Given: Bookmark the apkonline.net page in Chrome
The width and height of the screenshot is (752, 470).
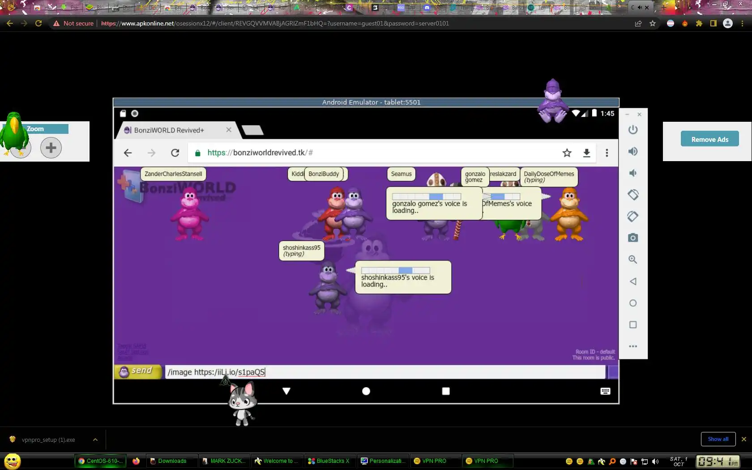Looking at the screenshot, I should pos(653,23).
